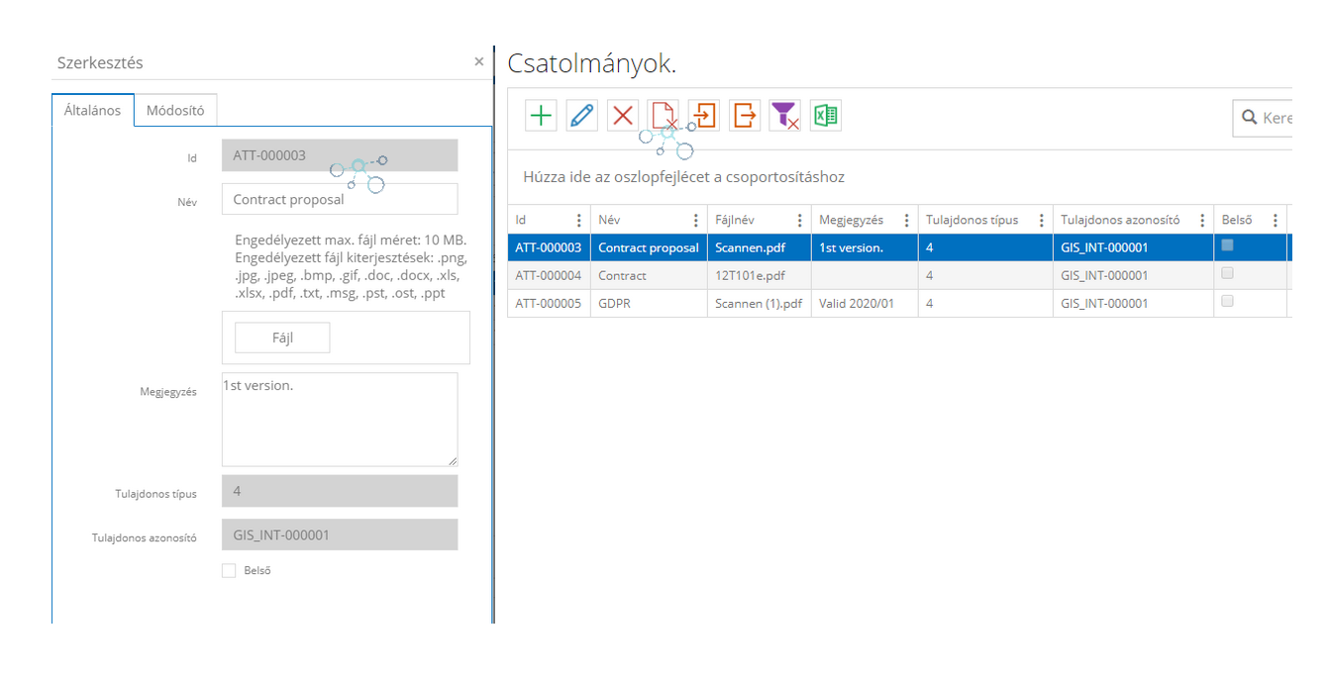
Task: Click the orange export arrow icon
Action: point(745,116)
